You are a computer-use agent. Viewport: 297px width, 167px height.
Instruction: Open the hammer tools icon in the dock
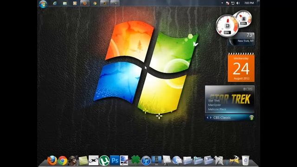click(x=235, y=161)
